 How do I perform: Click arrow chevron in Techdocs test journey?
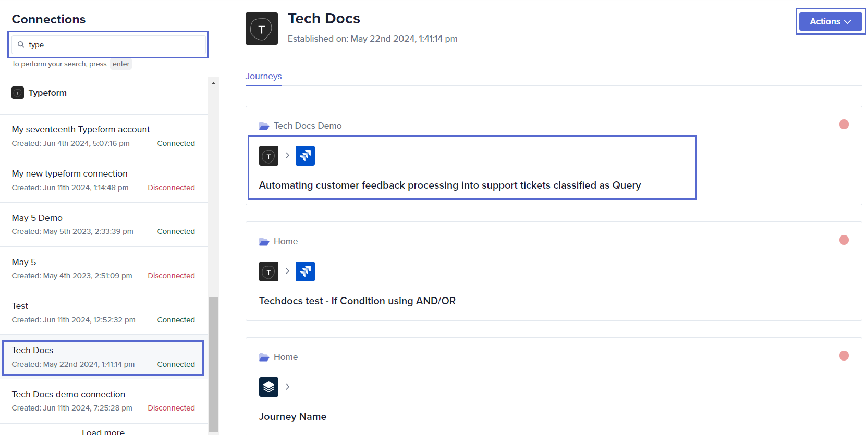click(x=287, y=271)
